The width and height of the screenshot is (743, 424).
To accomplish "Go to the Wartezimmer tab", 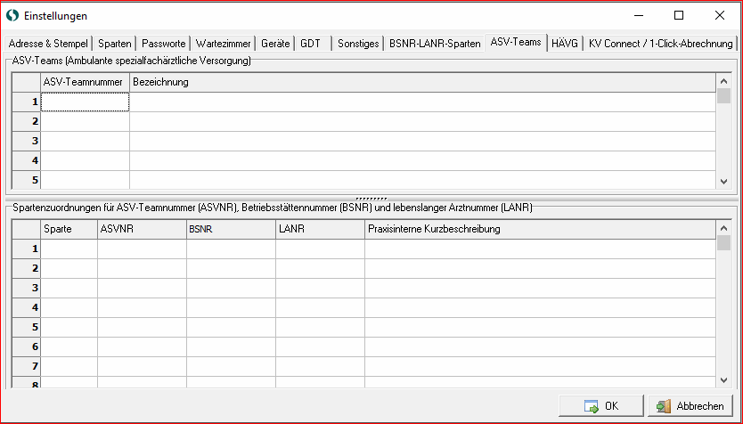I will coord(223,43).
